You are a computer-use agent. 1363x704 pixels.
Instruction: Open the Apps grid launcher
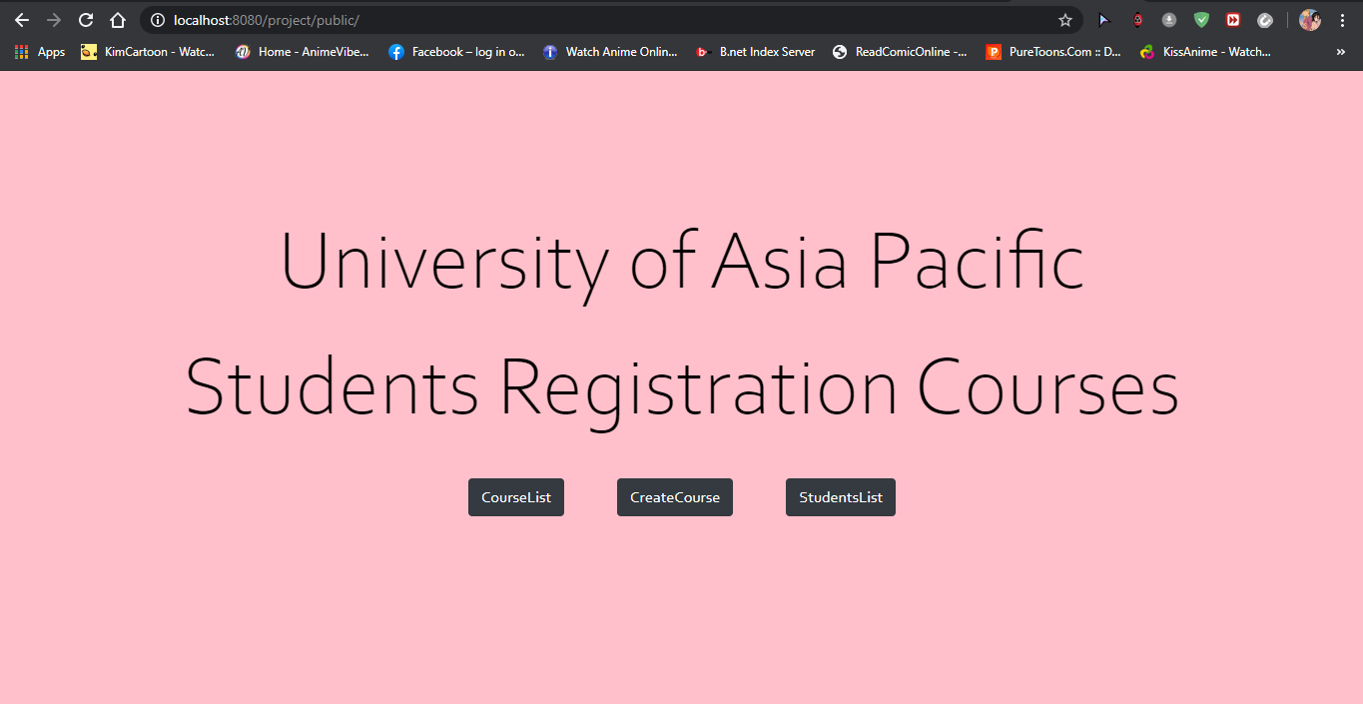20,51
